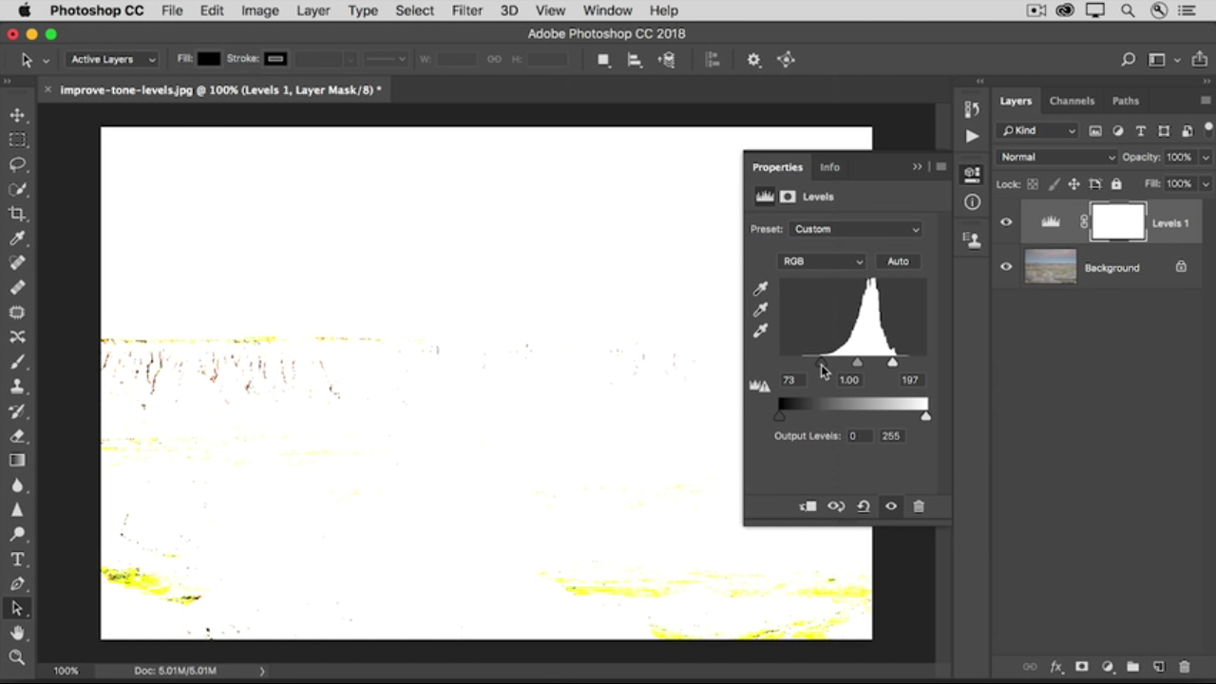Select the Move tool
This screenshot has width=1216, height=684.
[x=17, y=115]
